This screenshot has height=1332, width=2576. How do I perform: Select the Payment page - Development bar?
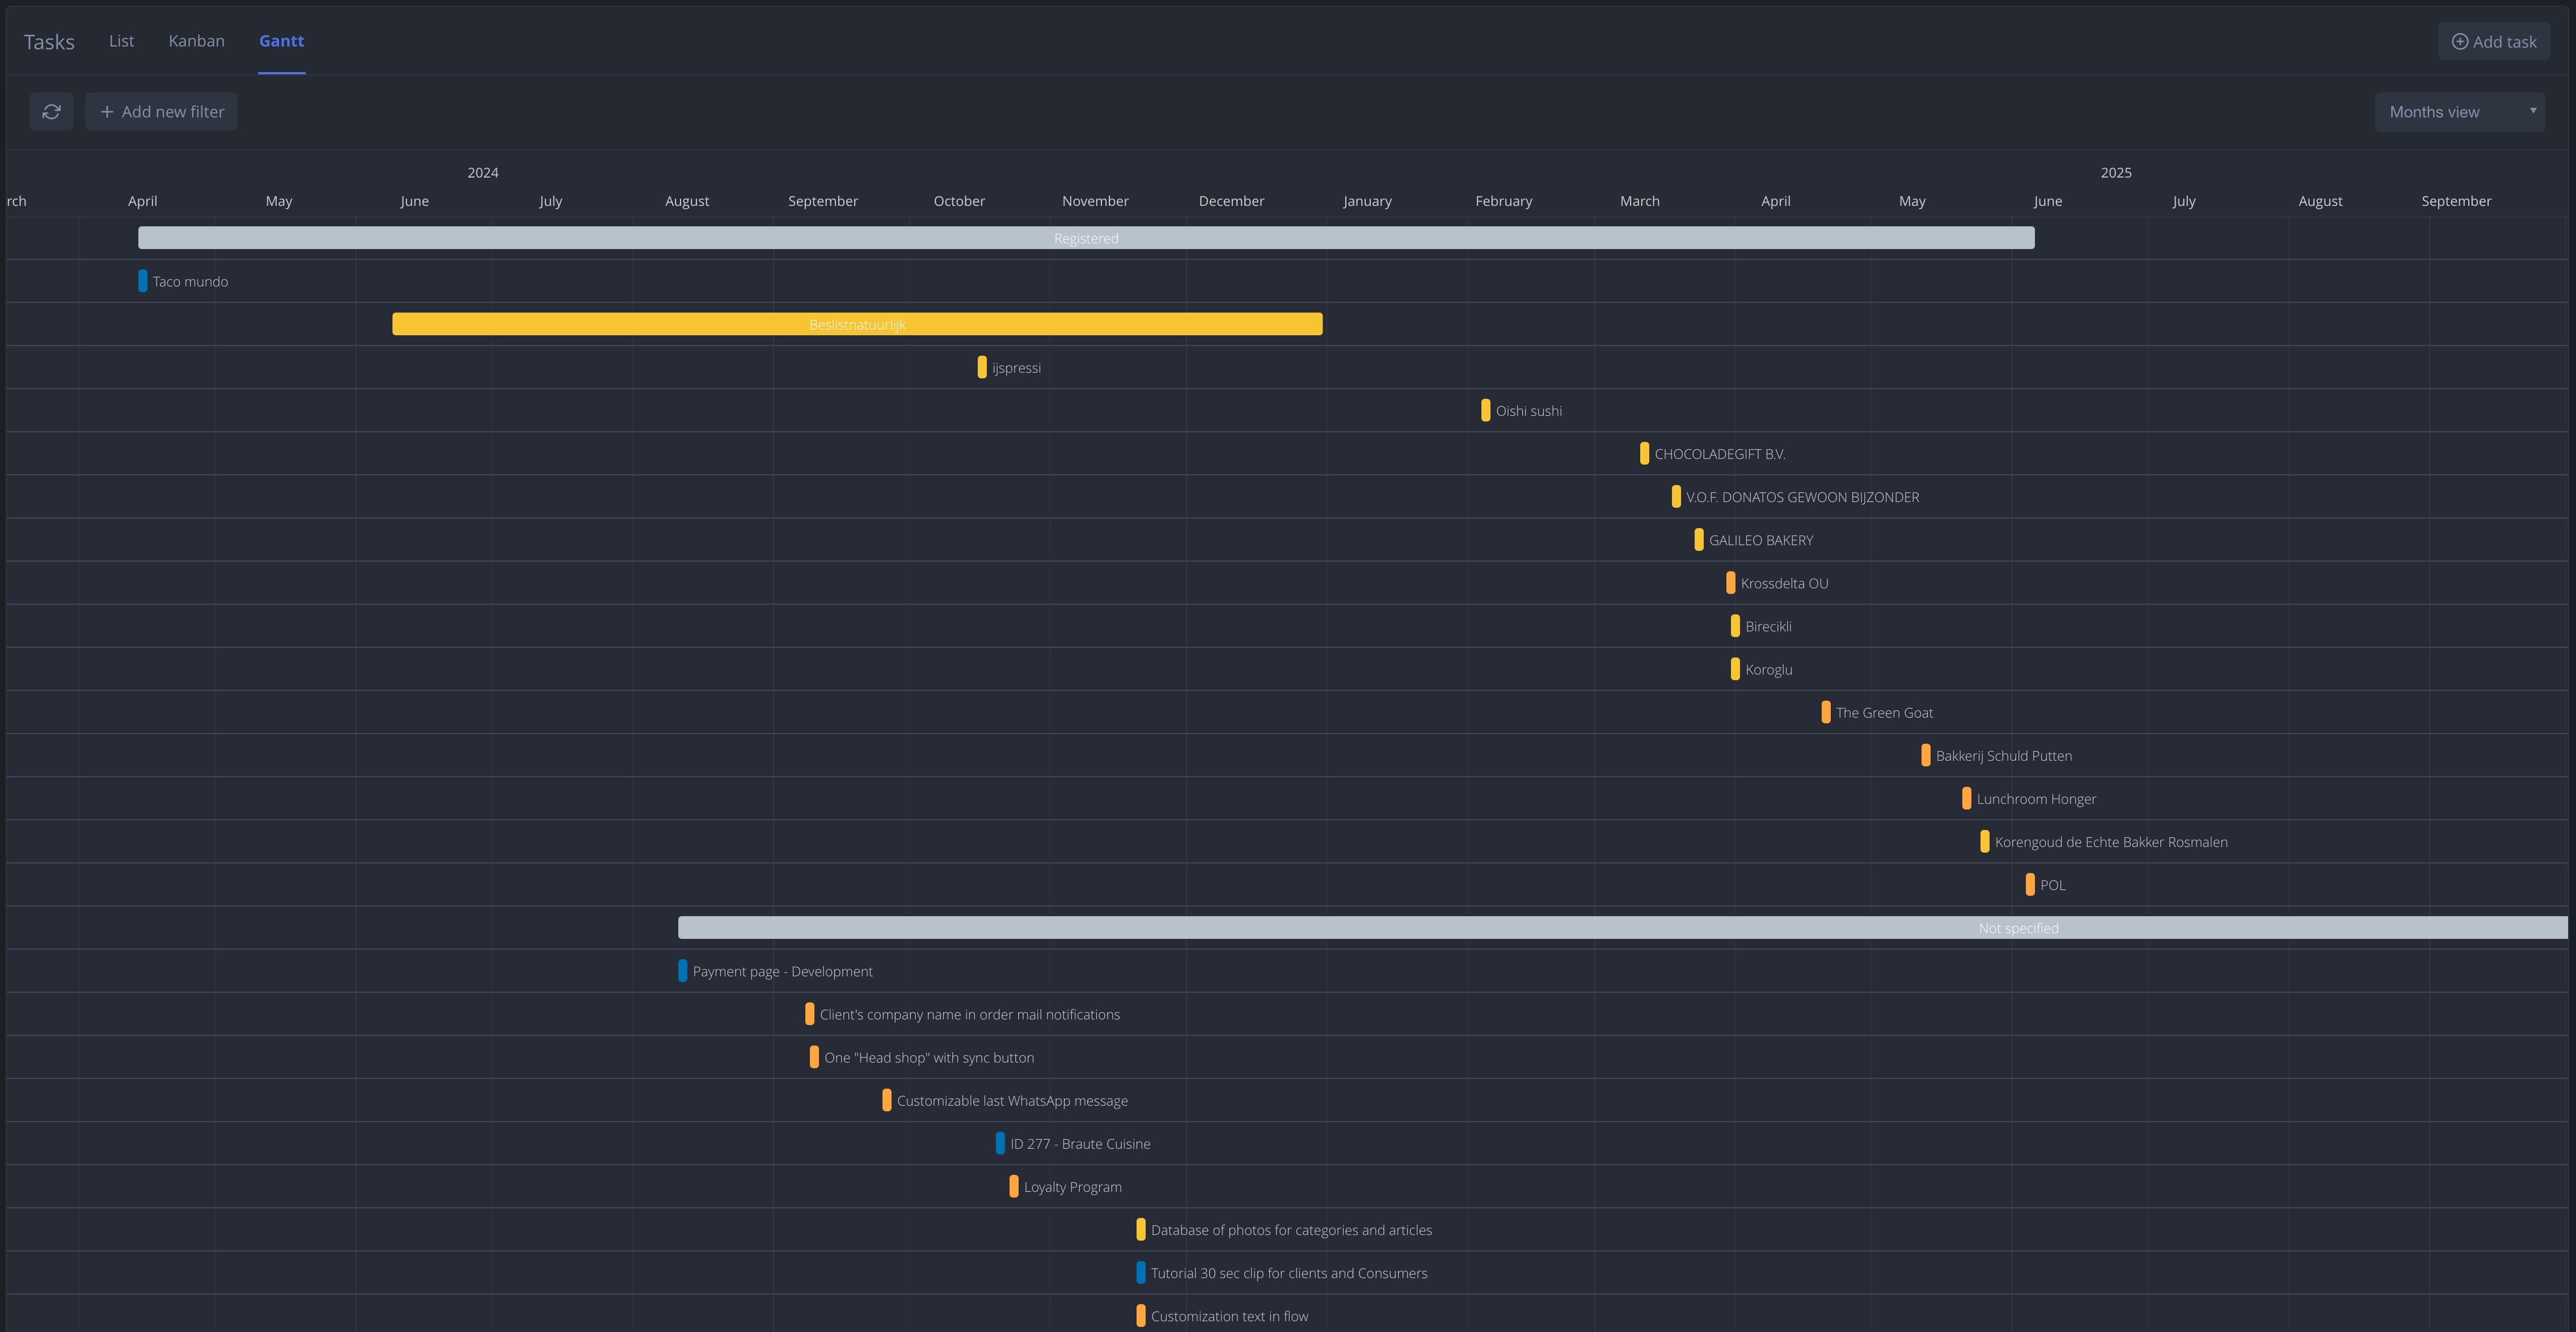683,971
